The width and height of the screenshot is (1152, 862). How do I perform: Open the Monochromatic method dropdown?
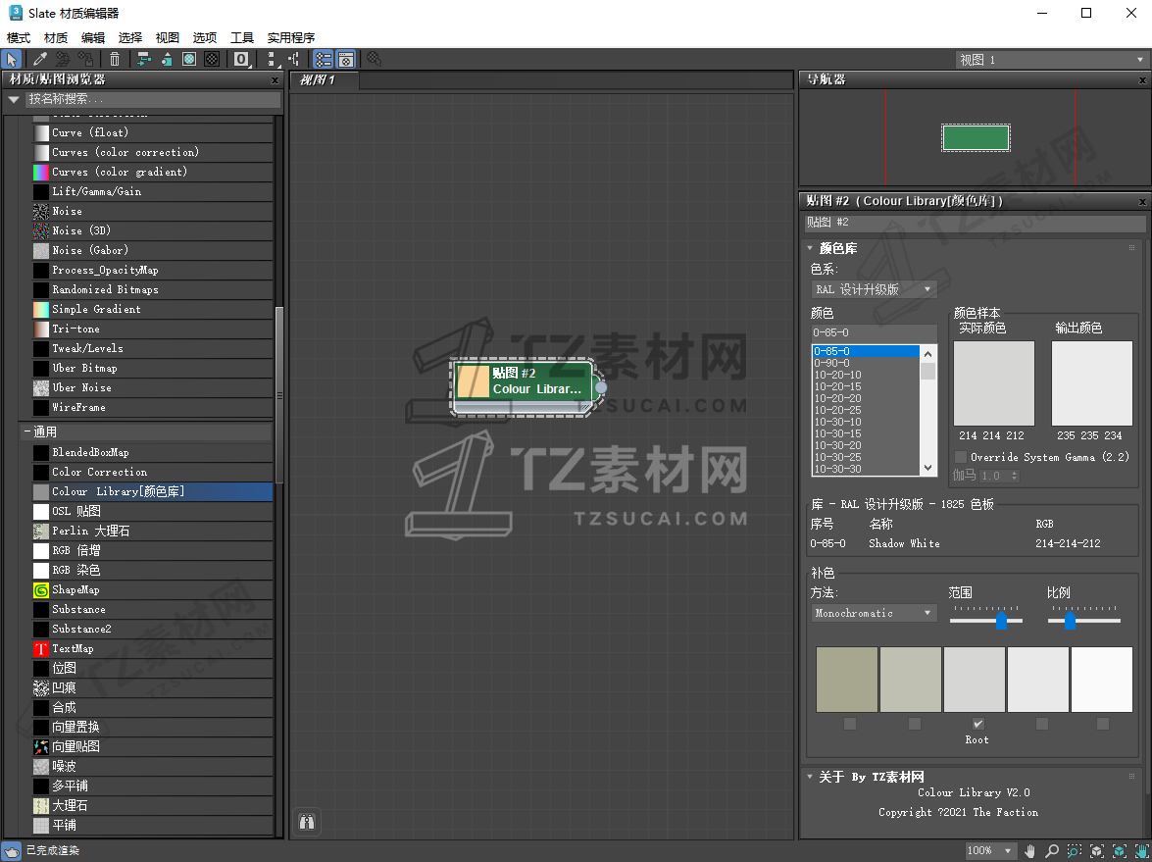point(874,613)
